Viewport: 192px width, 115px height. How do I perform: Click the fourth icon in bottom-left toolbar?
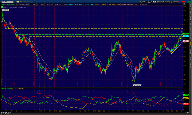click(8, 113)
